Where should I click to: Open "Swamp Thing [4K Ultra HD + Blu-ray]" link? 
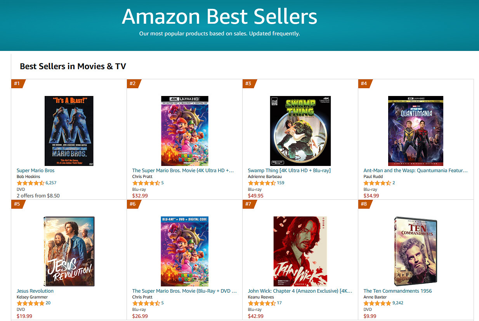[289, 171]
